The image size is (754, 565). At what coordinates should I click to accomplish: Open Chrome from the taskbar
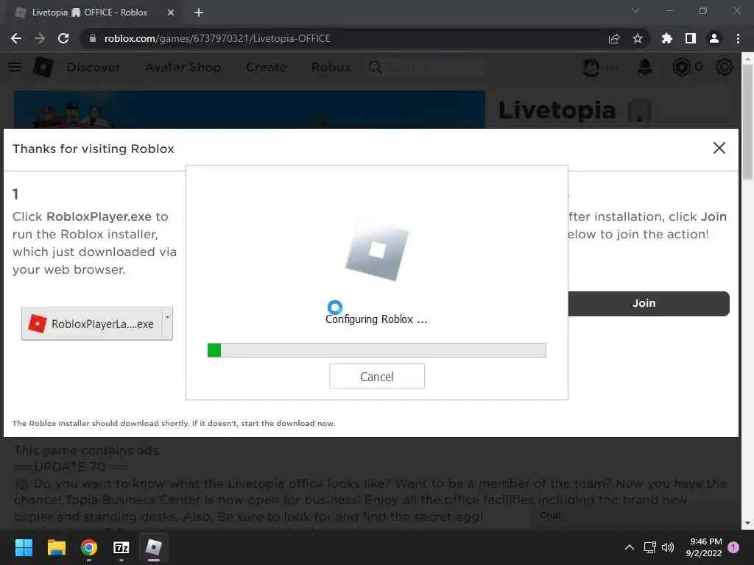click(89, 547)
